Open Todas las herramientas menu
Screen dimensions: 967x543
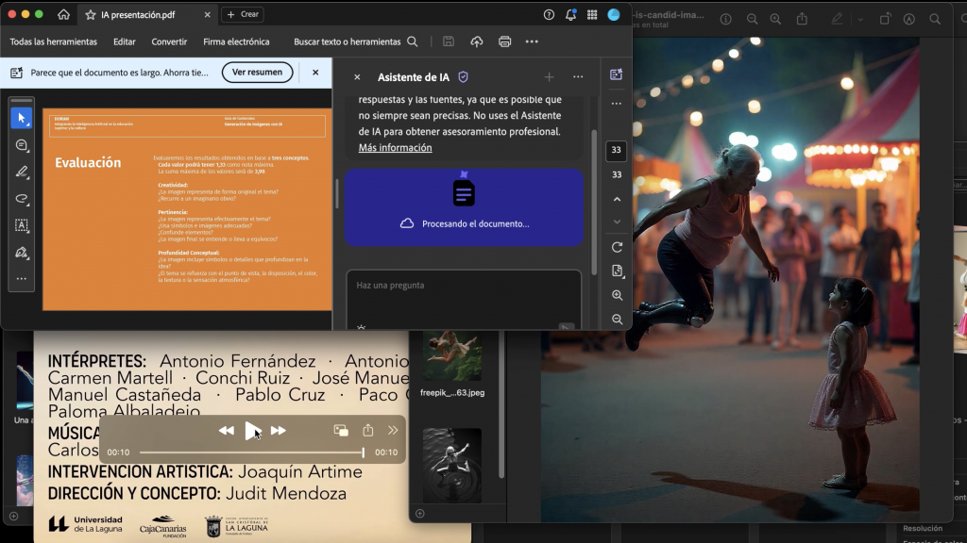tap(54, 41)
